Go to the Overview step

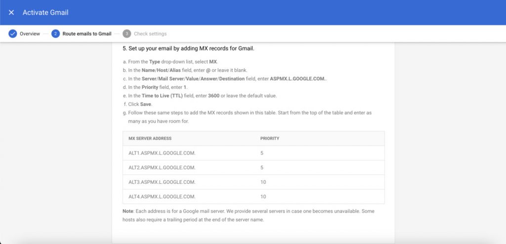[x=30, y=34]
